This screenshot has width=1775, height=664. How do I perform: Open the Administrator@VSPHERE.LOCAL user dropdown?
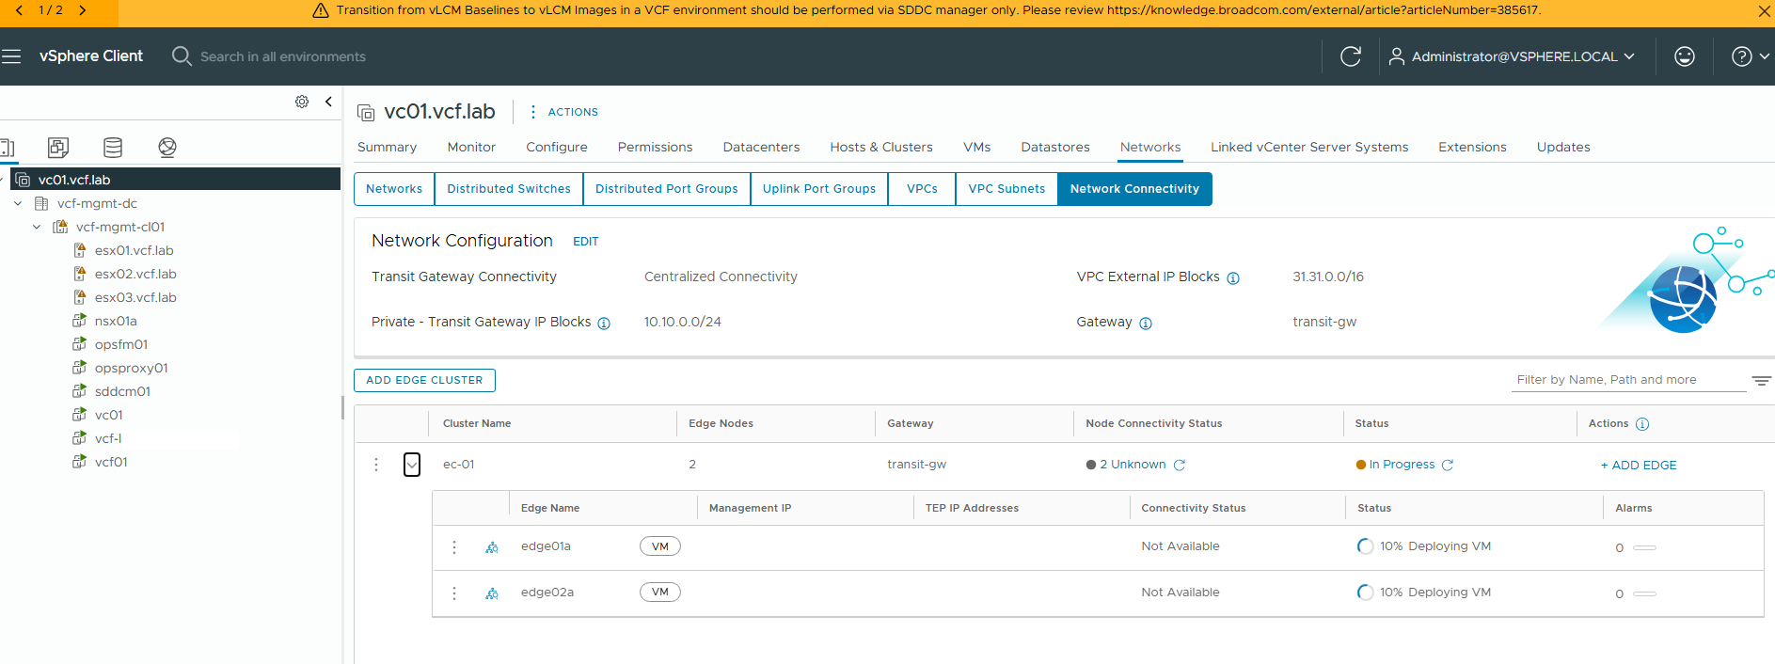(1513, 56)
